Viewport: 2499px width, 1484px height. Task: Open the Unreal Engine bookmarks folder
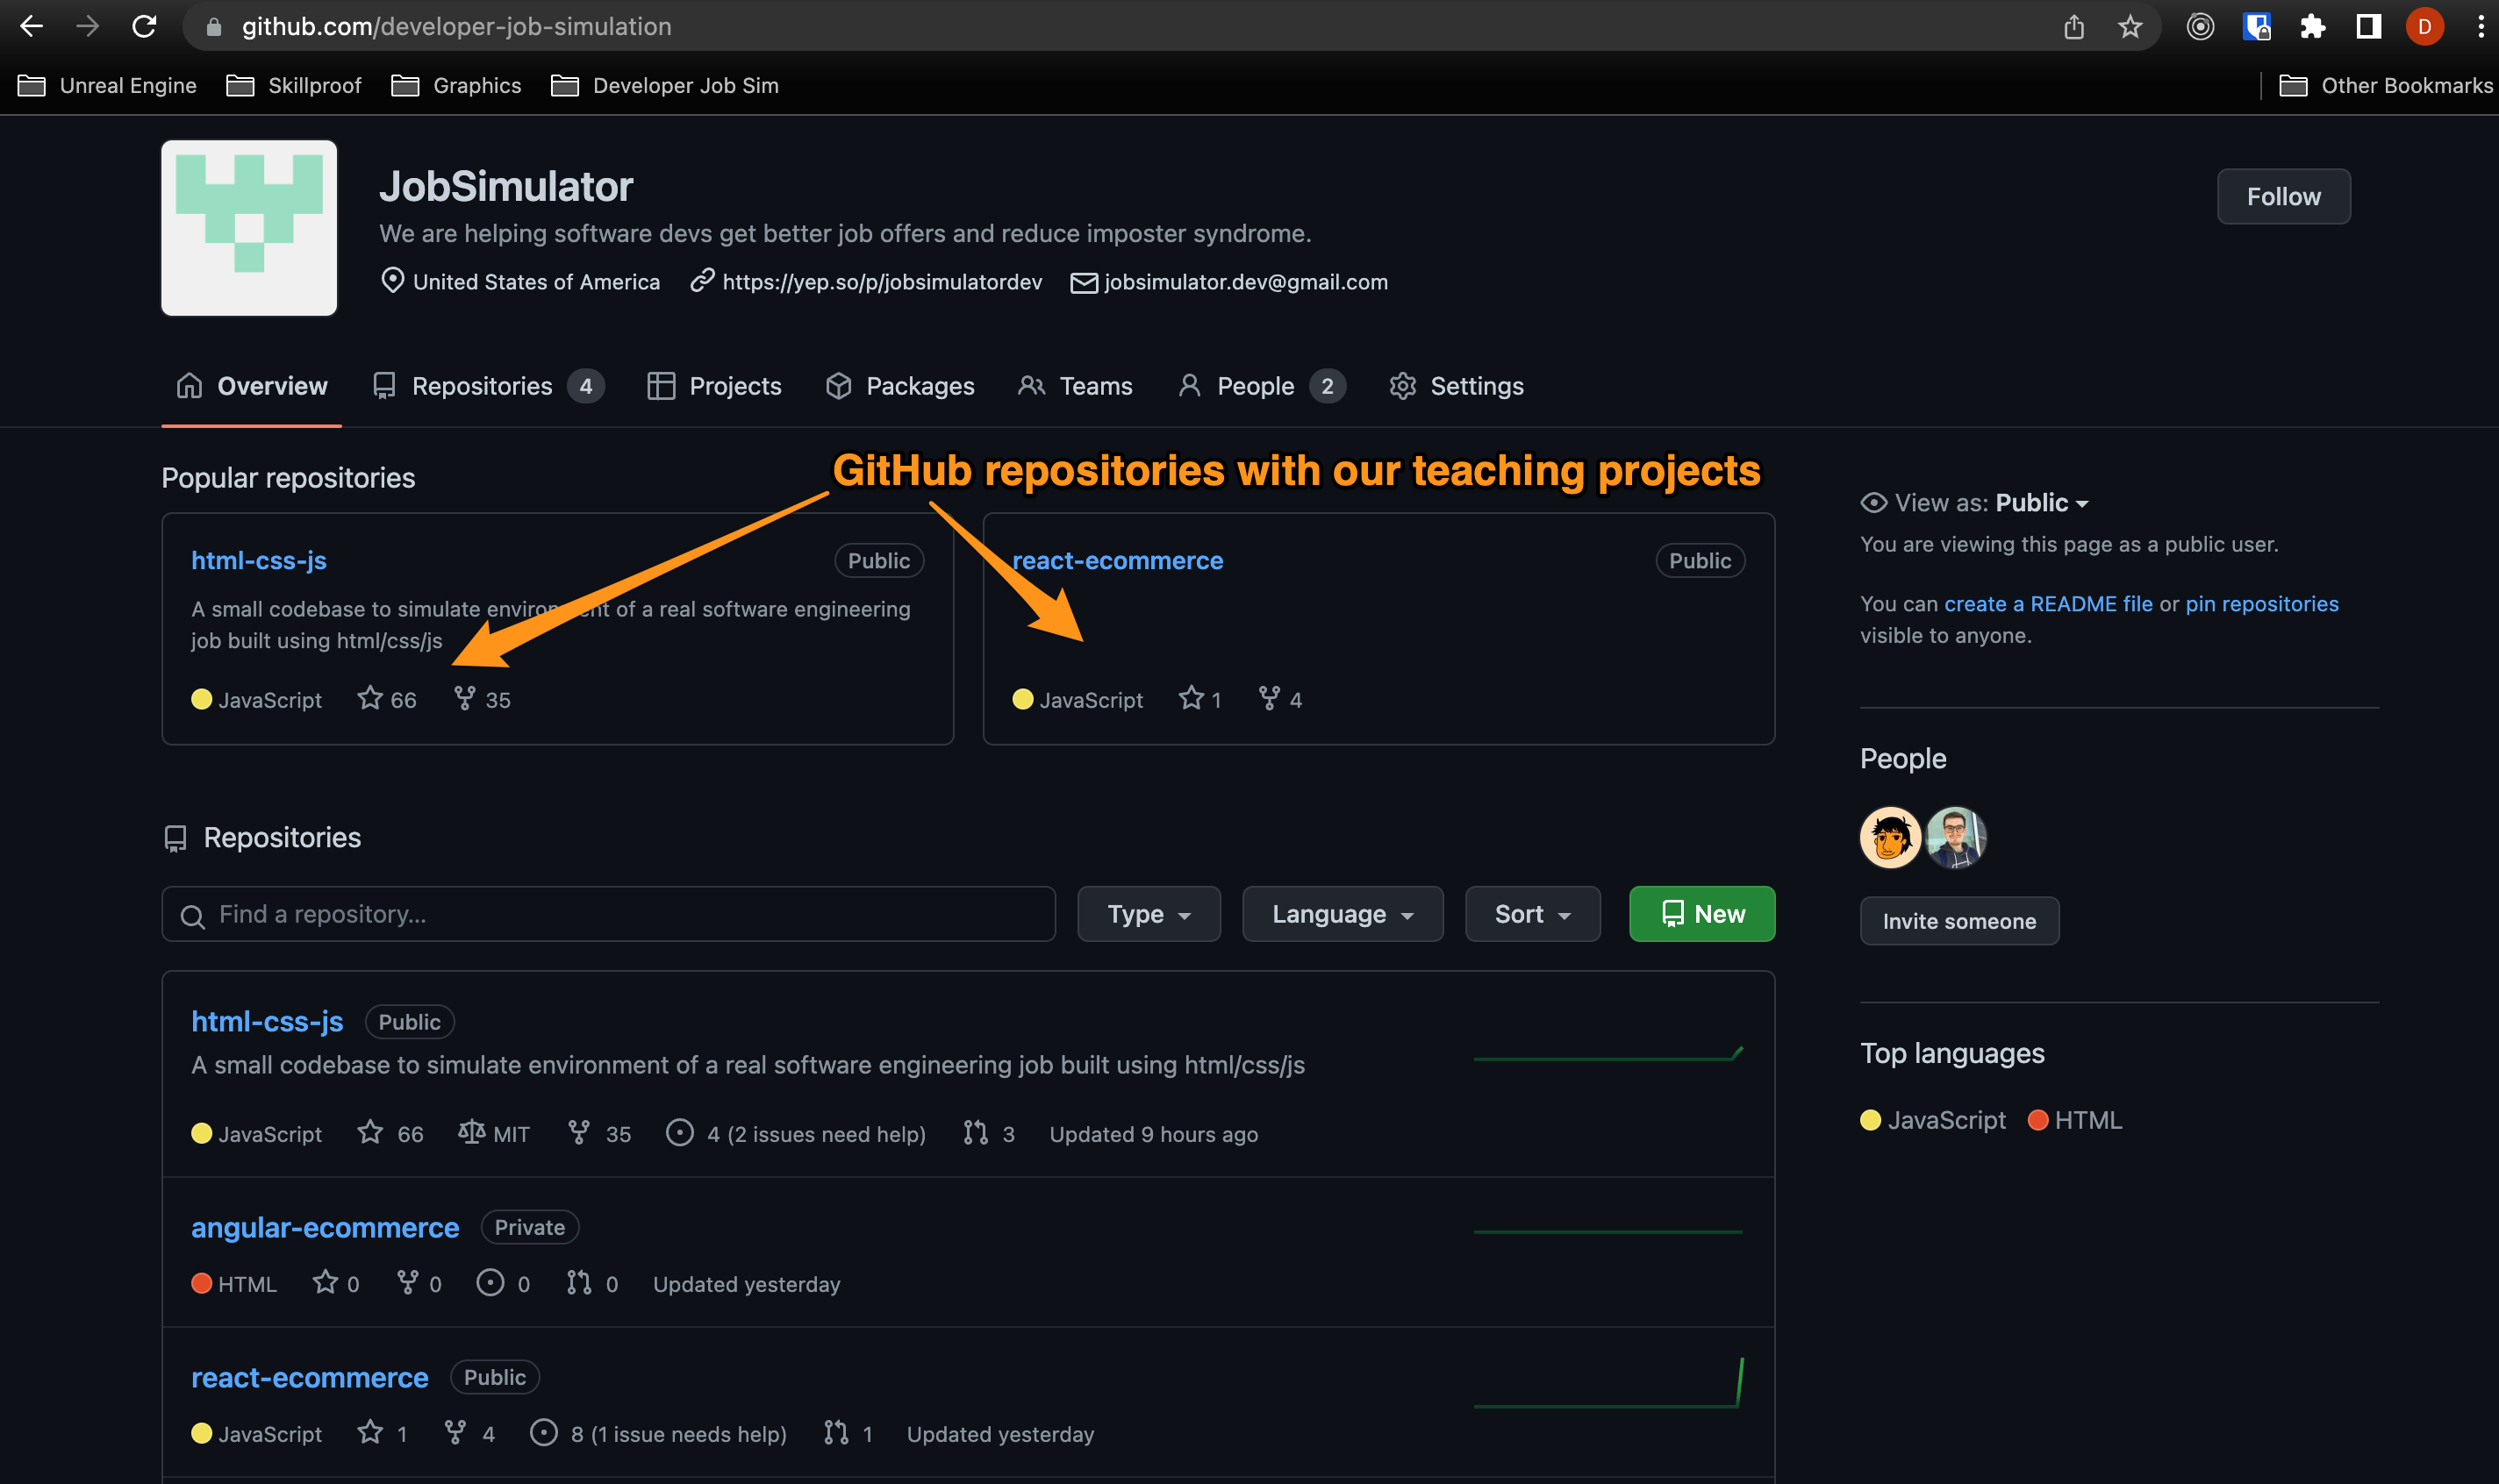(107, 86)
